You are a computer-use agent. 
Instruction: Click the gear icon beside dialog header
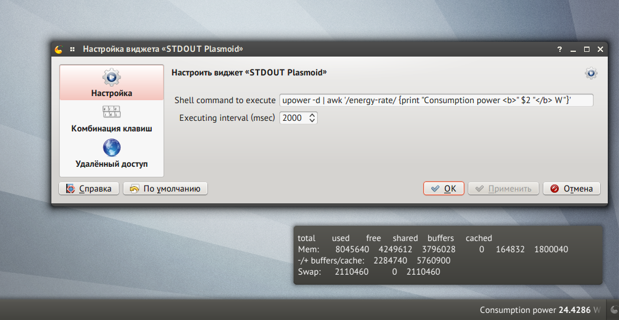[x=591, y=73]
